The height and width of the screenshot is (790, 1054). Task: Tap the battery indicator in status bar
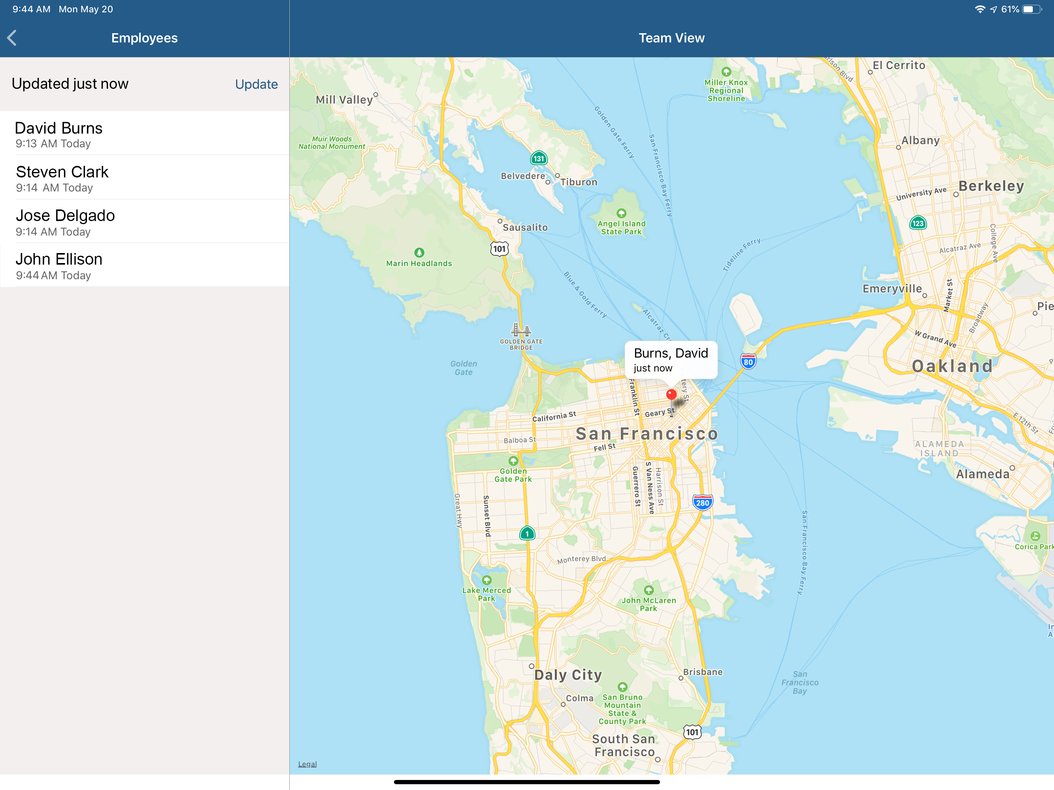[x=1032, y=9]
